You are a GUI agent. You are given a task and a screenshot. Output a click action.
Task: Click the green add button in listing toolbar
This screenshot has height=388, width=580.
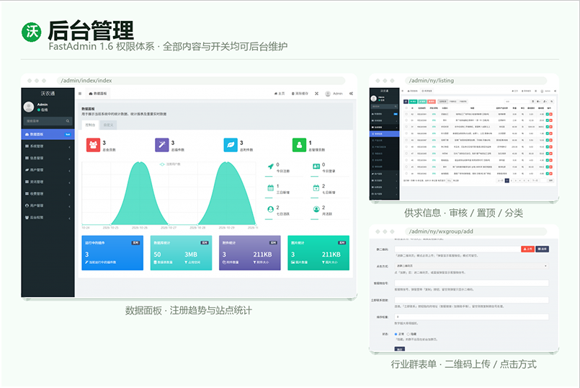[x=413, y=102]
